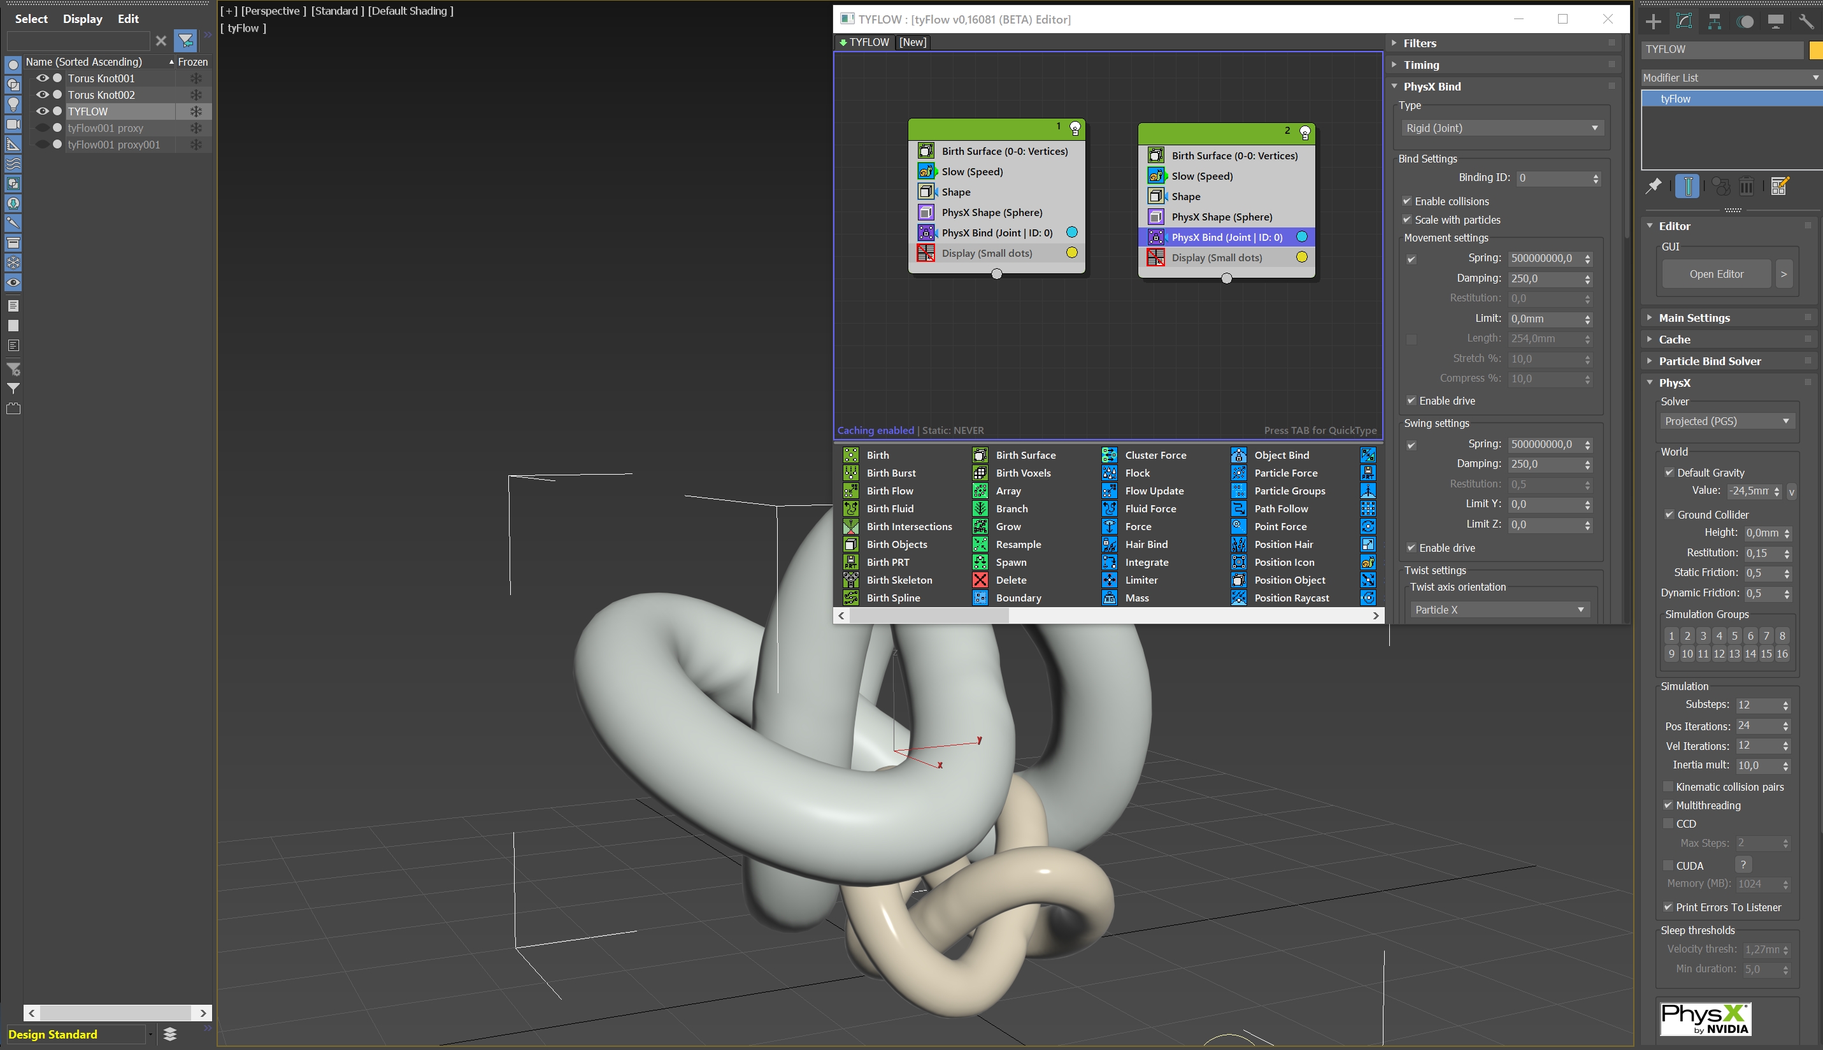
Task: Open Twist axis orientation Particle X dropdown
Action: tap(1499, 609)
